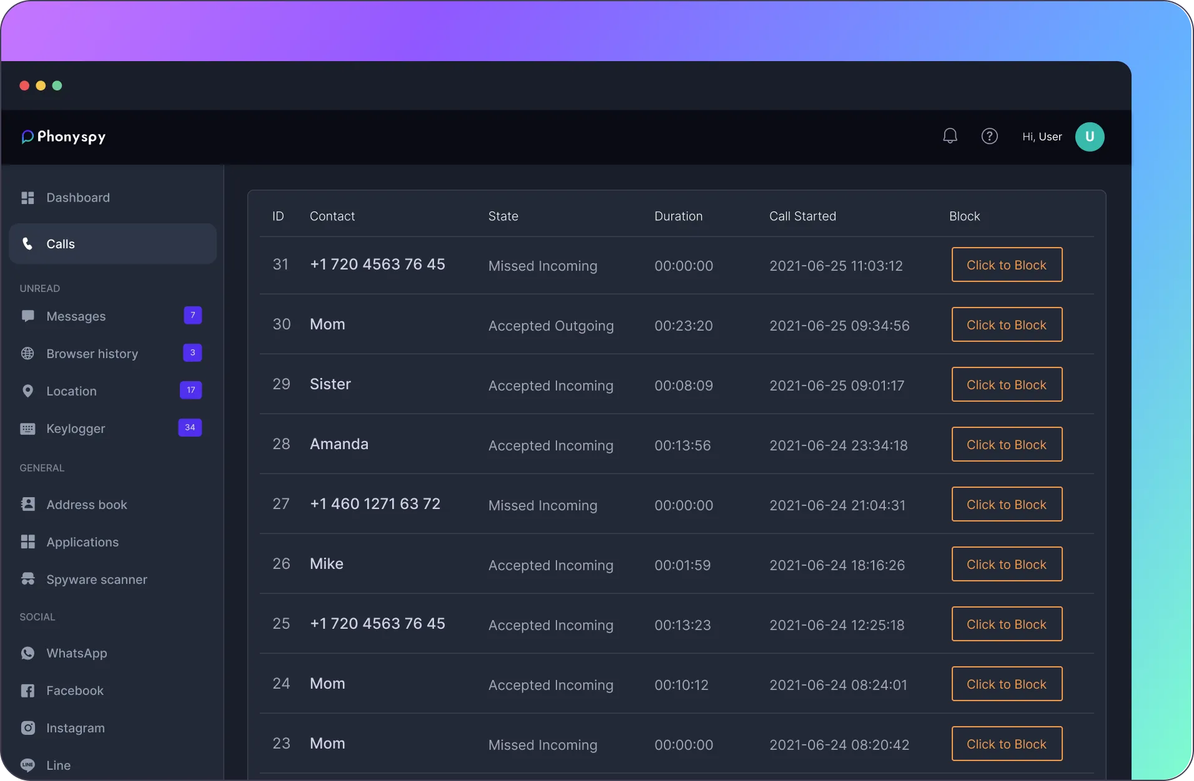Image resolution: width=1194 pixels, height=781 pixels.
Task: Open the WhatsApp icon in sidebar
Action: 27,653
